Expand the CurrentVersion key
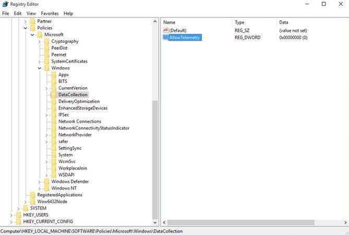This screenshot has height=235, width=349. pos(47,88)
